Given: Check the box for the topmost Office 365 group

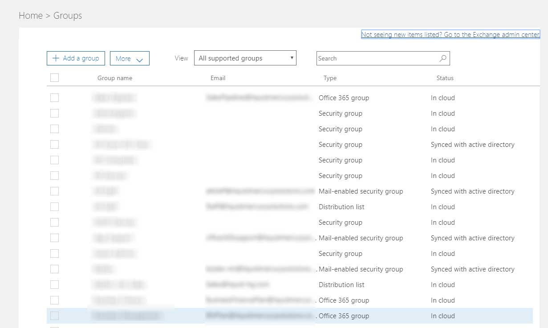Looking at the screenshot, I should pyautogui.click(x=54, y=98).
